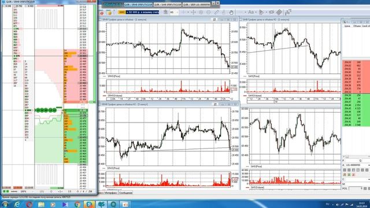Click the settings icon in SRH9 1-minute chart header
Viewport: 370px width, 208px height.
[x=214, y=20]
